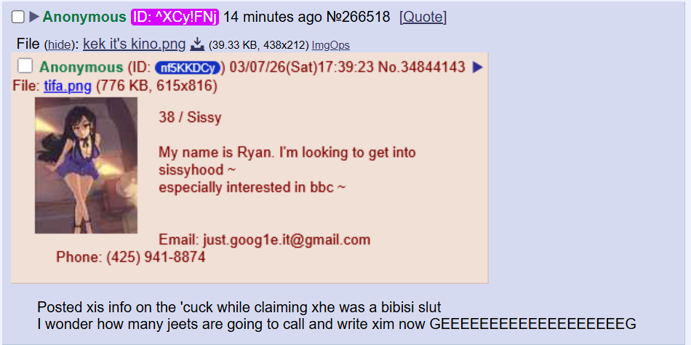
Task: Open the ImgOps link
Action: click(x=330, y=45)
